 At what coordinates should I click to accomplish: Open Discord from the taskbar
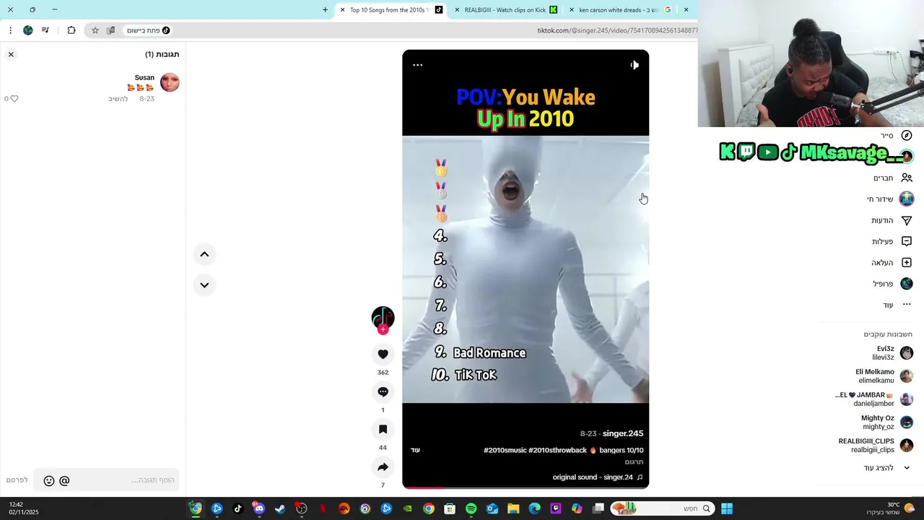[x=259, y=508]
